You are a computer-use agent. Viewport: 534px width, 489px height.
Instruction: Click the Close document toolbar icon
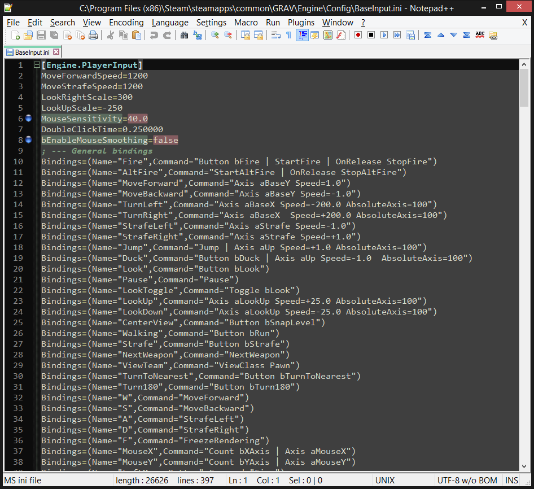pyautogui.click(x=67, y=35)
